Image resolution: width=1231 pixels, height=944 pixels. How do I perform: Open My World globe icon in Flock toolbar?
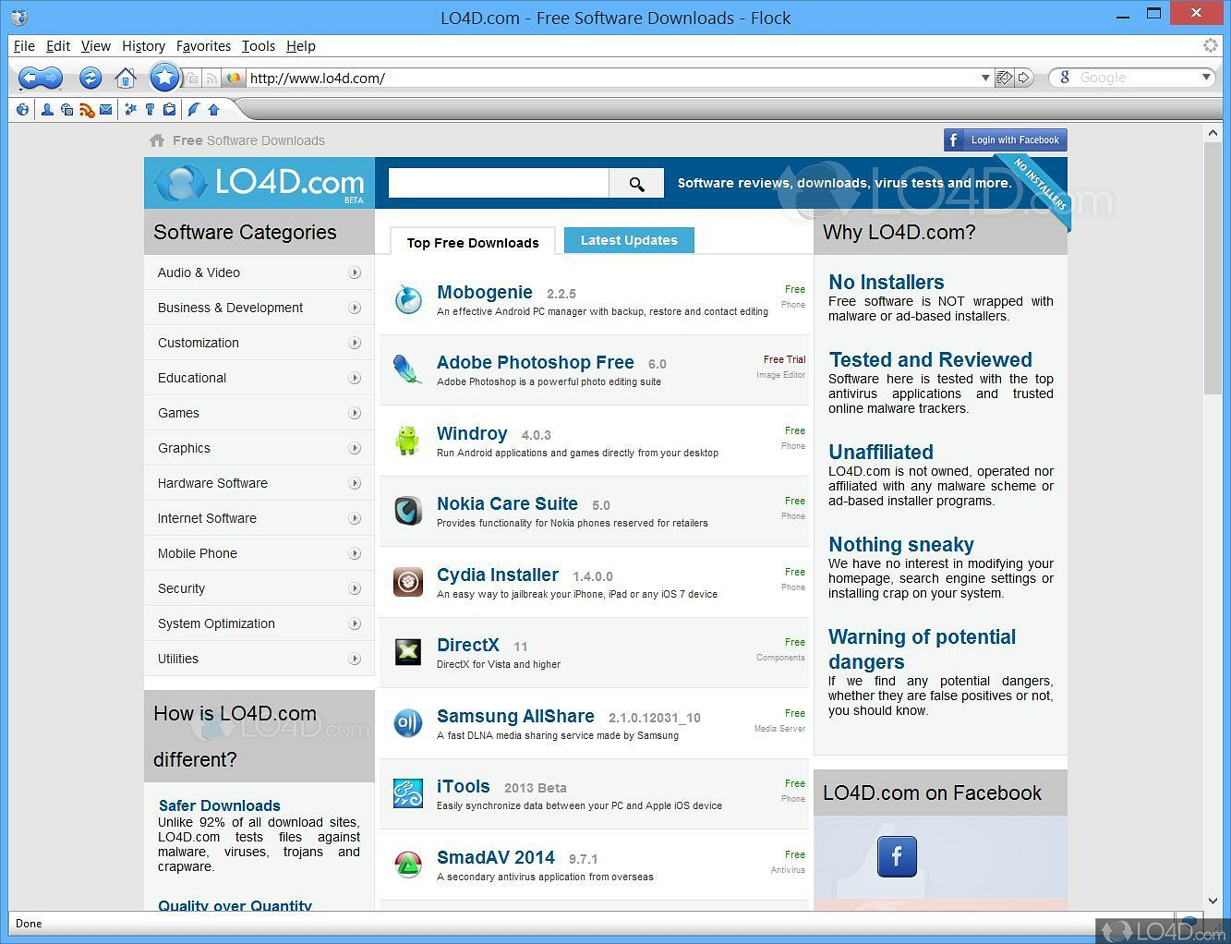(22, 110)
